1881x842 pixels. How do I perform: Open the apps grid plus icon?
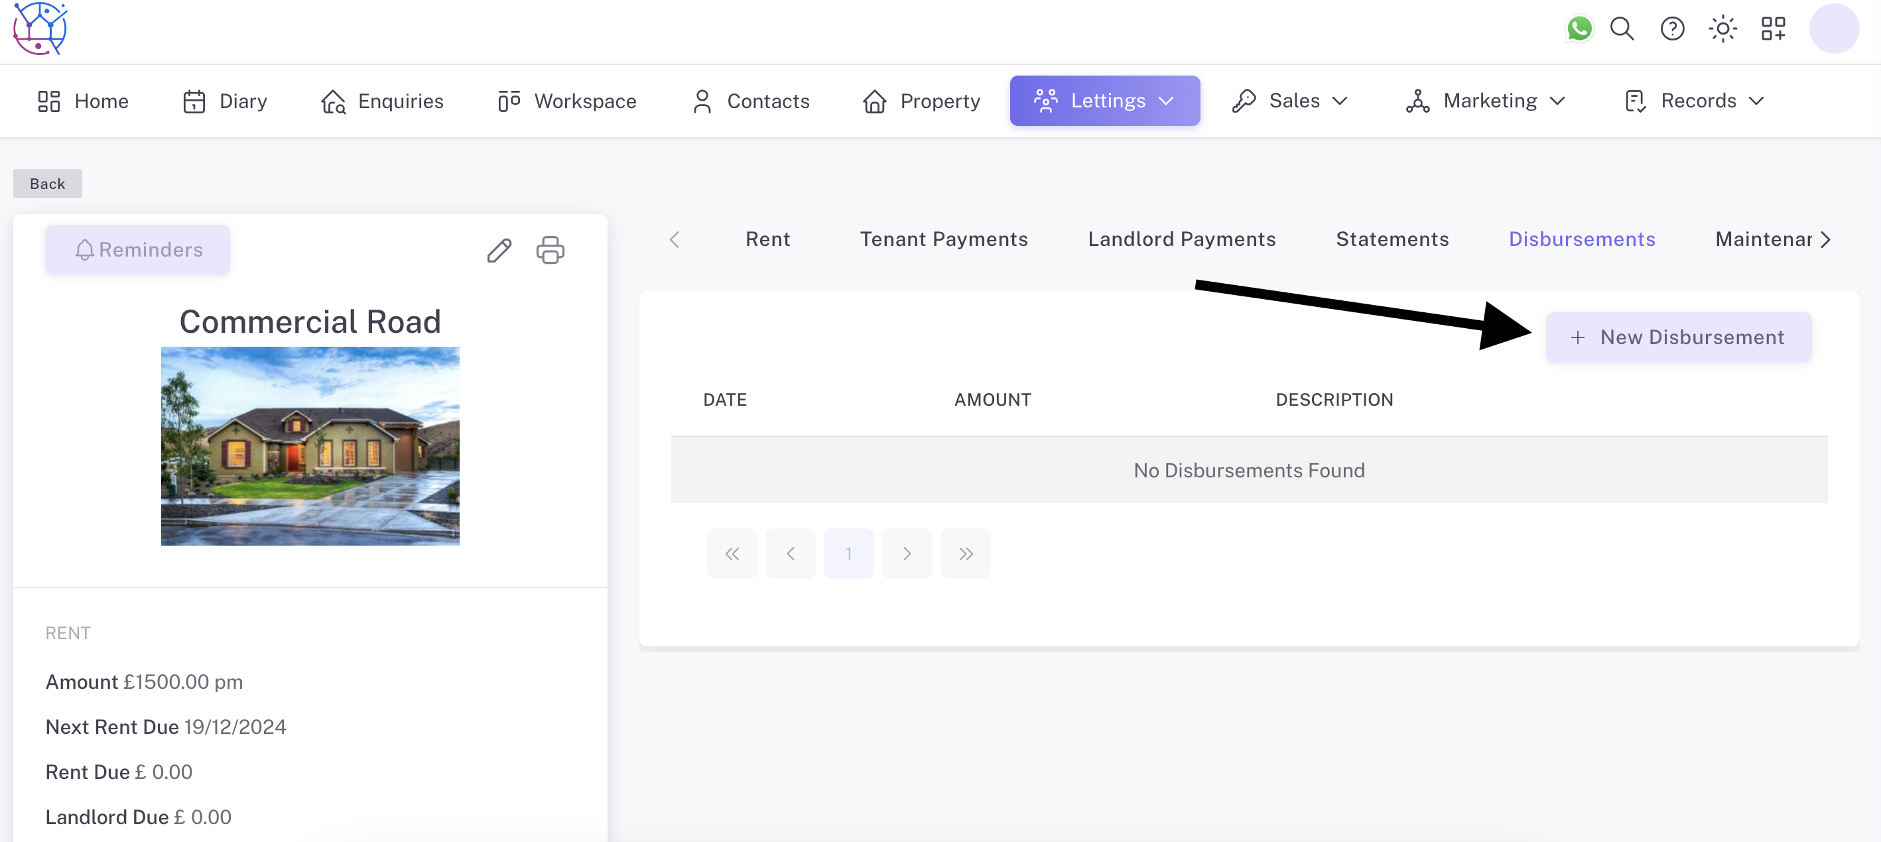(1773, 29)
